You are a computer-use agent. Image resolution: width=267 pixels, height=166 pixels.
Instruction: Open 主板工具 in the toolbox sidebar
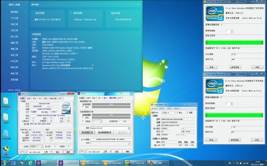[14, 24]
